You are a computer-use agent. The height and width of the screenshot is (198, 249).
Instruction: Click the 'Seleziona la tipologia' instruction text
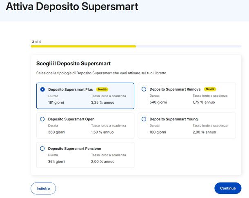[x=101, y=73]
